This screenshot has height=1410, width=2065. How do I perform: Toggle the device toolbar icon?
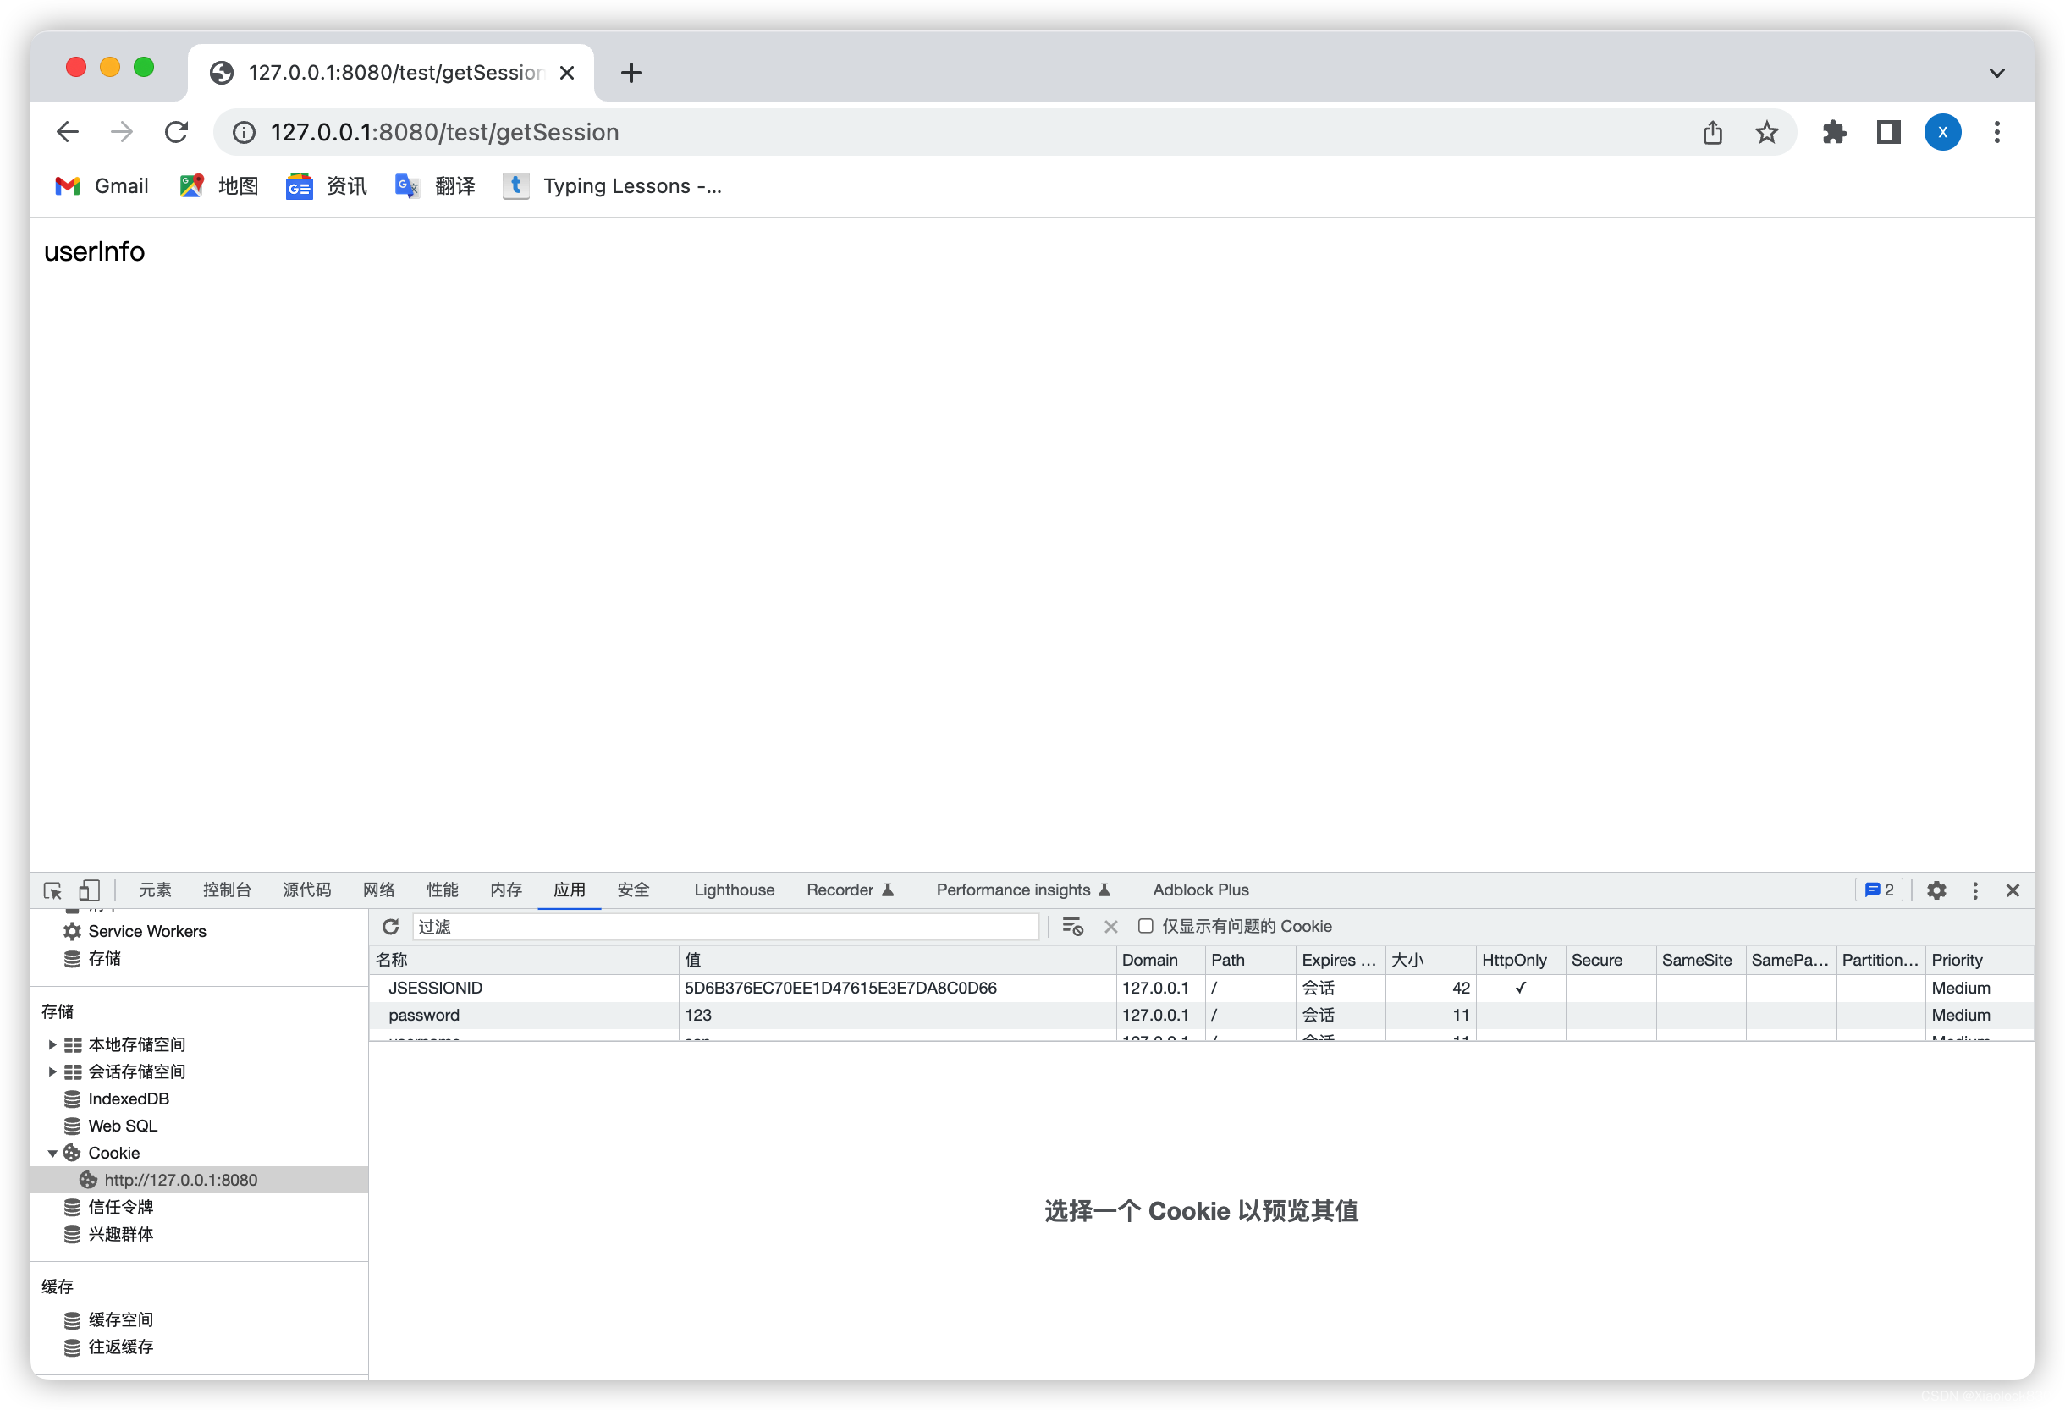[x=89, y=890]
